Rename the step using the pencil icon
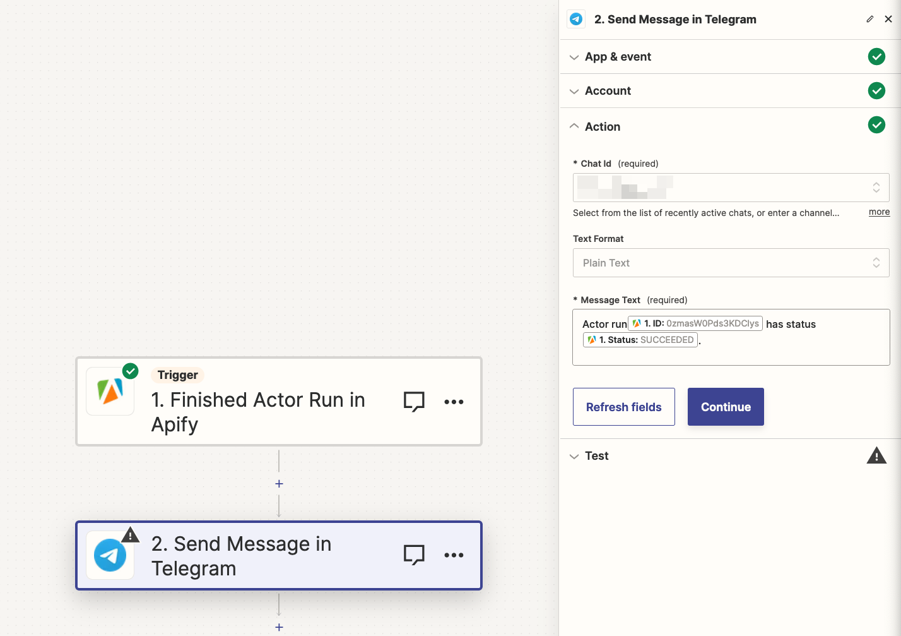The width and height of the screenshot is (901, 636). click(870, 19)
